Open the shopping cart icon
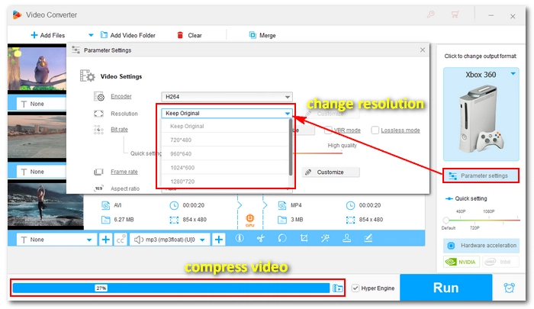This screenshot has width=534, height=309. click(x=455, y=14)
